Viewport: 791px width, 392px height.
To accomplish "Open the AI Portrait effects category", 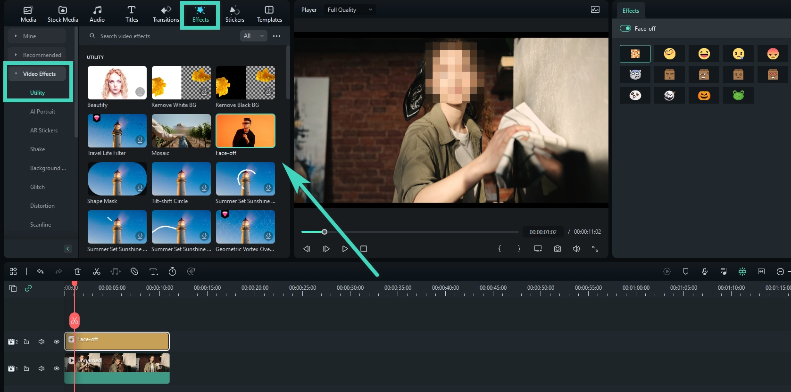I will pyautogui.click(x=42, y=112).
